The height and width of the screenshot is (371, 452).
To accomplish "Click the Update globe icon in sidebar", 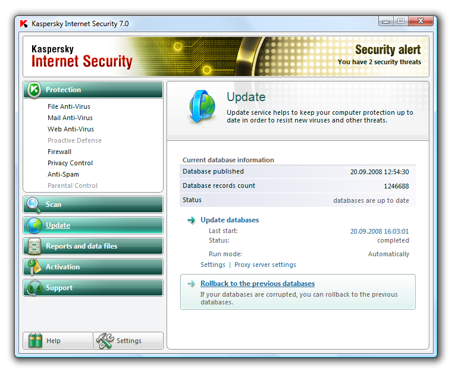I will coord(34,225).
